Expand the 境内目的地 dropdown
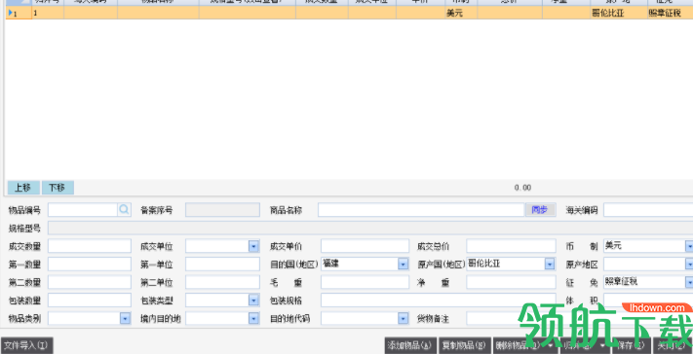Screen dimensions: 693x354 [253, 318]
